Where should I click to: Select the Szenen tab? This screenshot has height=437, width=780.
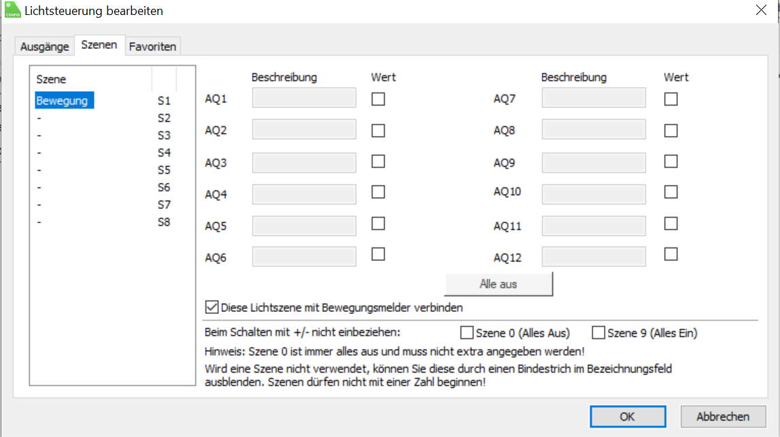tap(99, 46)
